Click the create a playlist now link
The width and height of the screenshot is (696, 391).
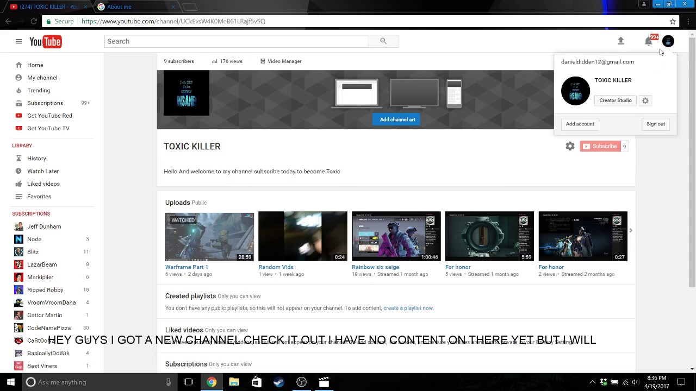click(x=408, y=308)
